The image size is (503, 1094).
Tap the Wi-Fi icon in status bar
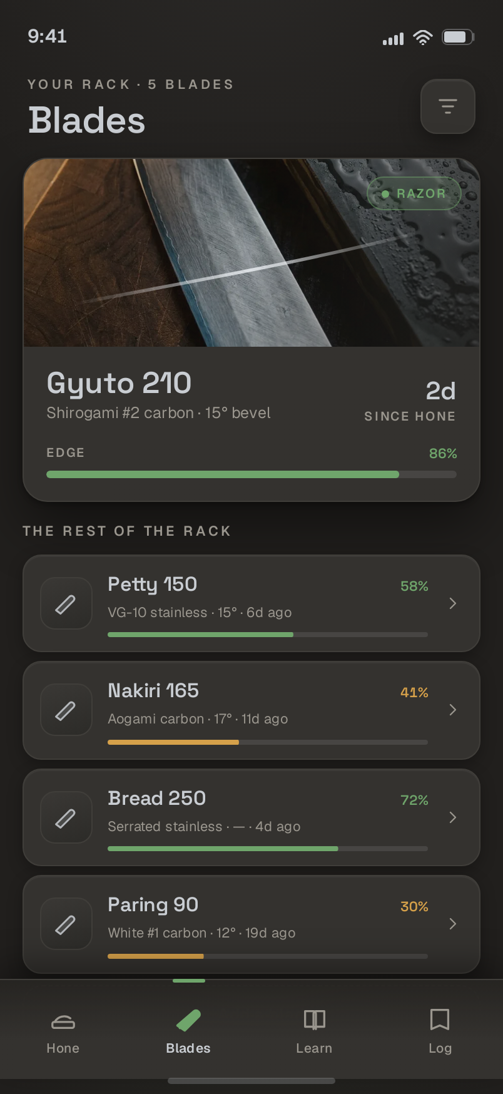(x=423, y=38)
